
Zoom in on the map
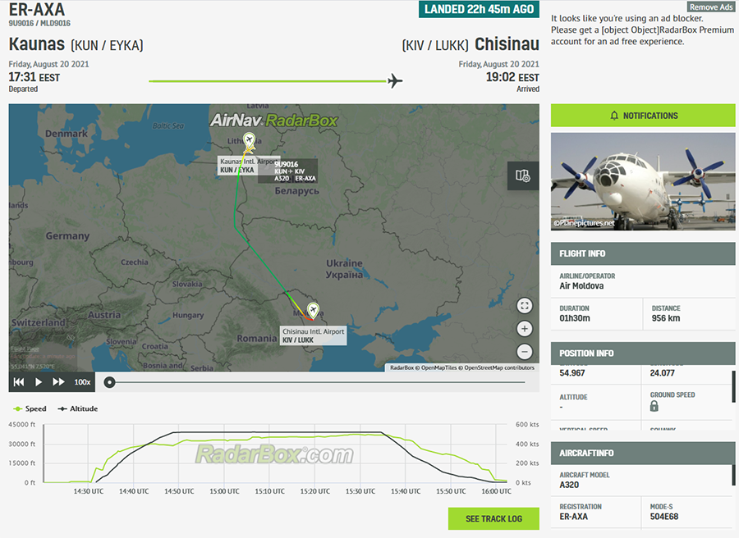[x=525, y=328]
